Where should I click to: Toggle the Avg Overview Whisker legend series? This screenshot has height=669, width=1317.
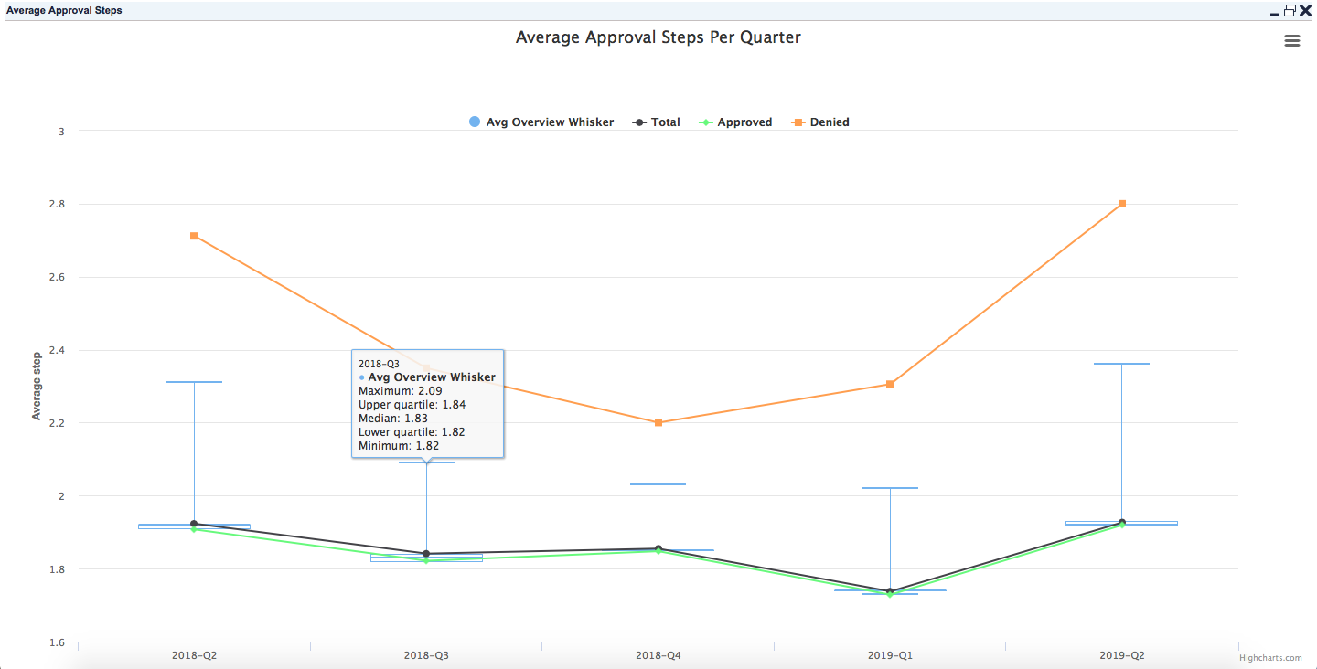tap(541, 122)
